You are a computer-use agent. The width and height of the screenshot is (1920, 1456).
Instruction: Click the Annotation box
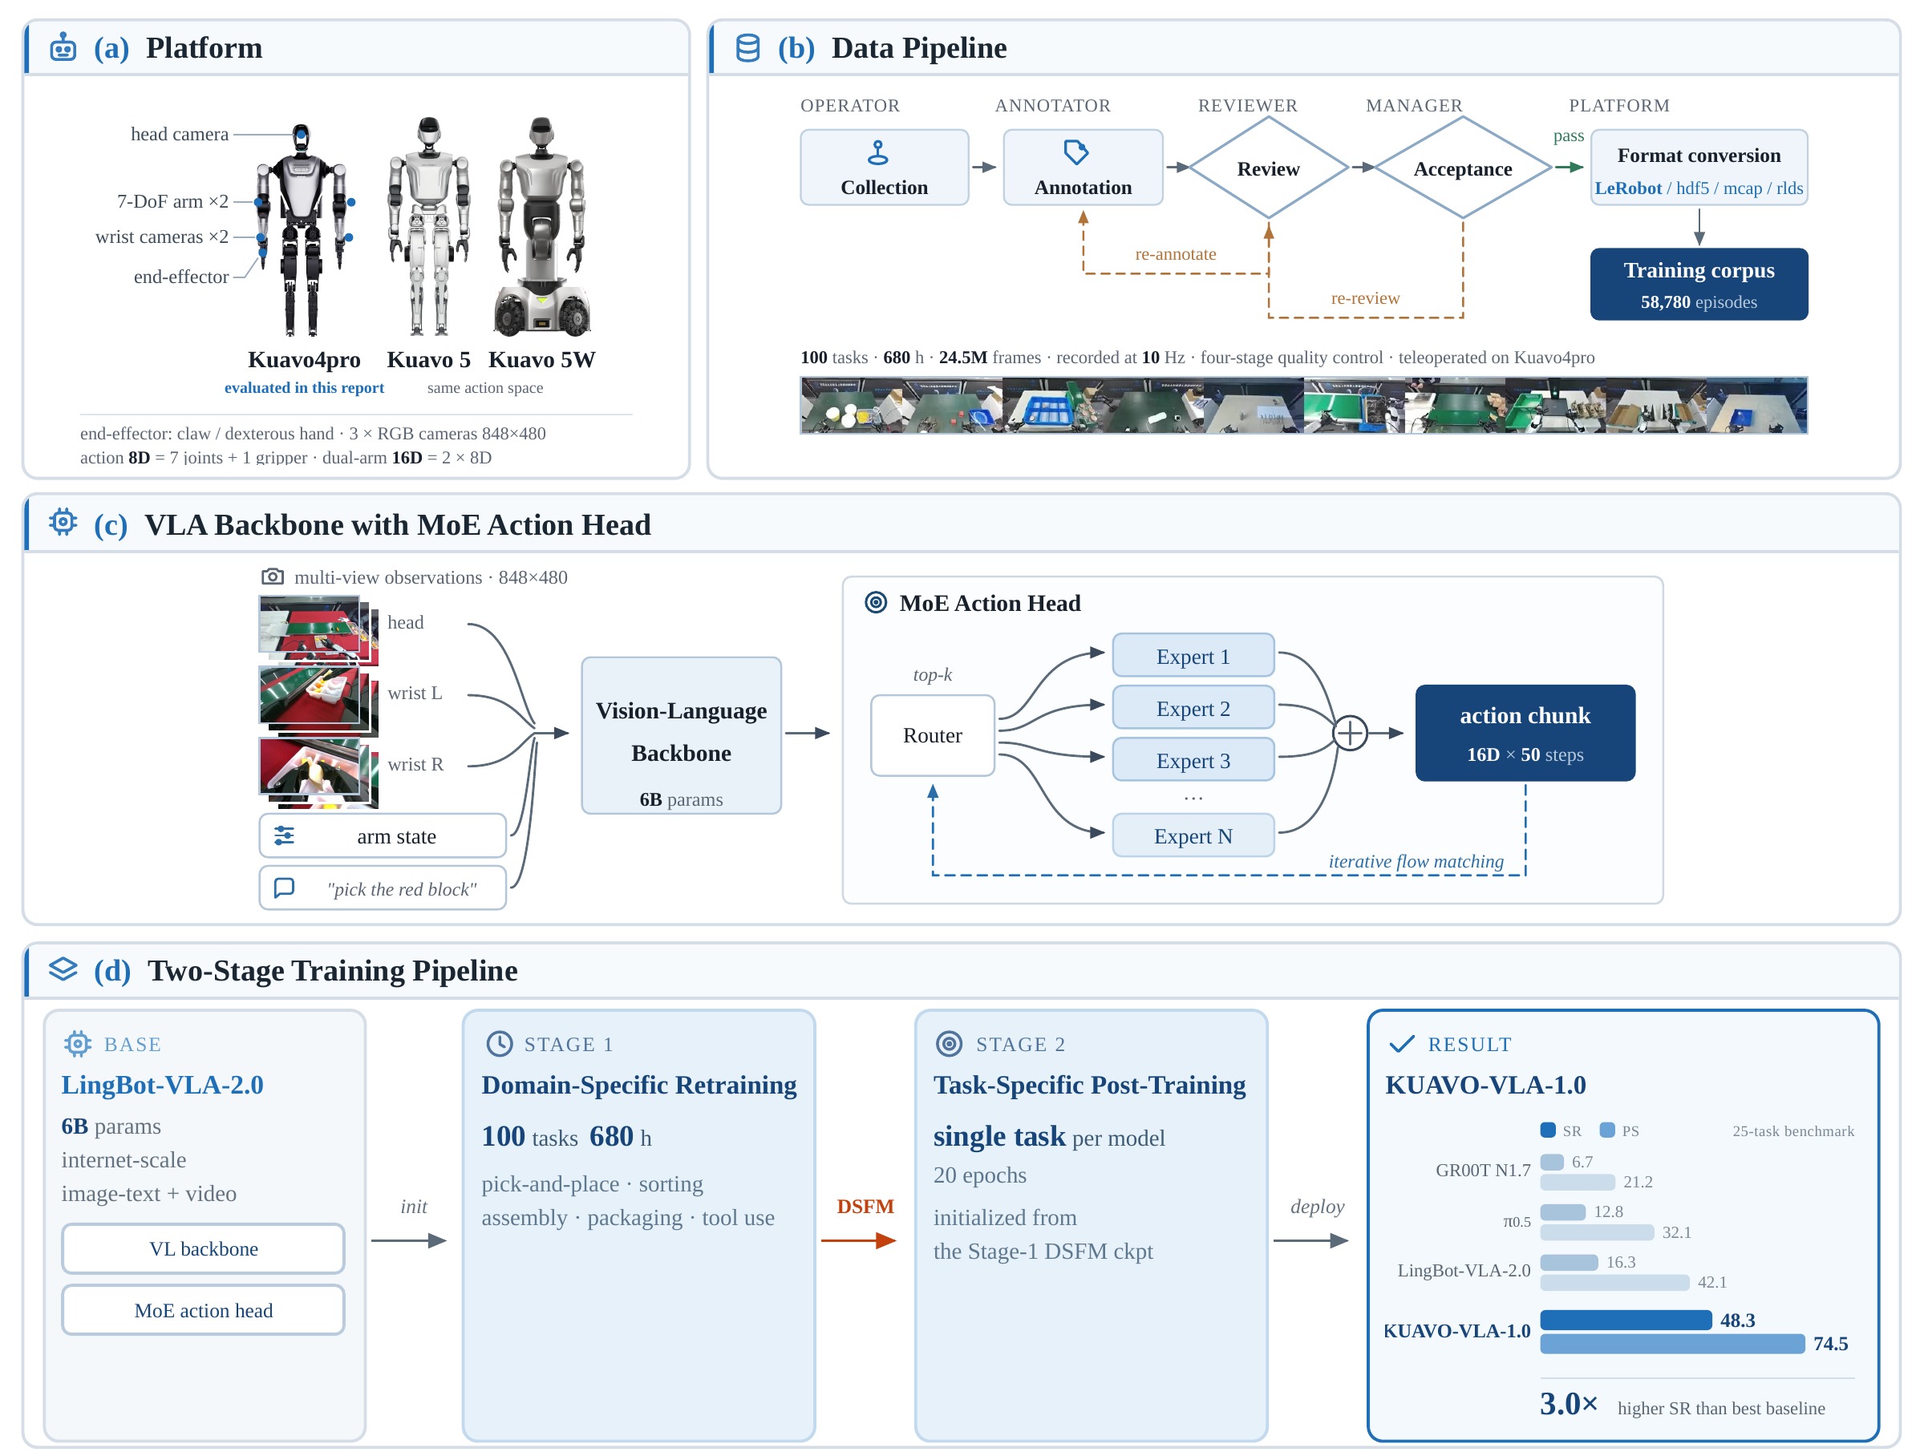pyautogui.click(x=1083, y=167)
